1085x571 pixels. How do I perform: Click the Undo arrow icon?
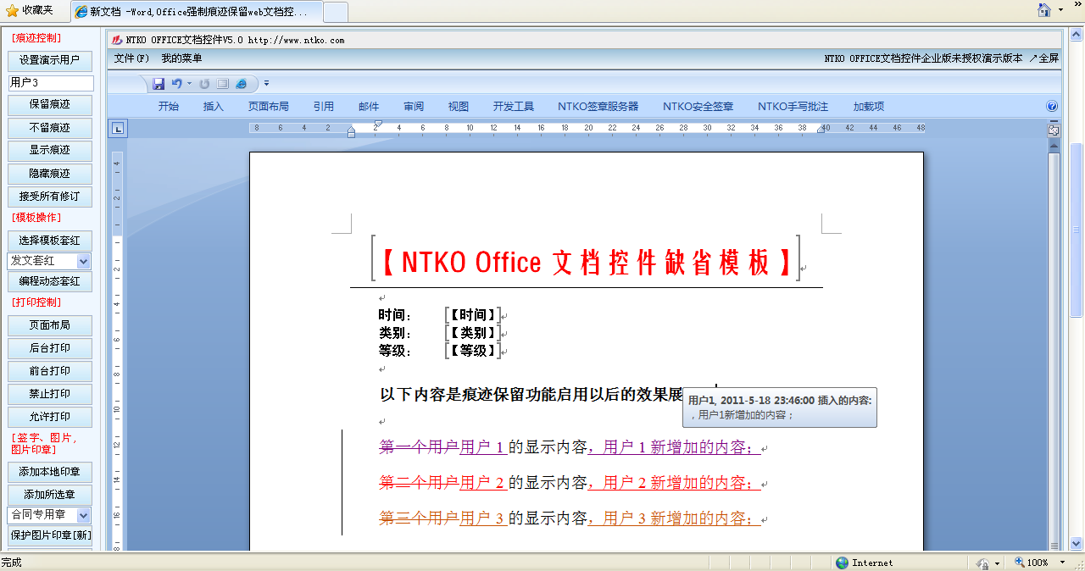coord(176,84)
